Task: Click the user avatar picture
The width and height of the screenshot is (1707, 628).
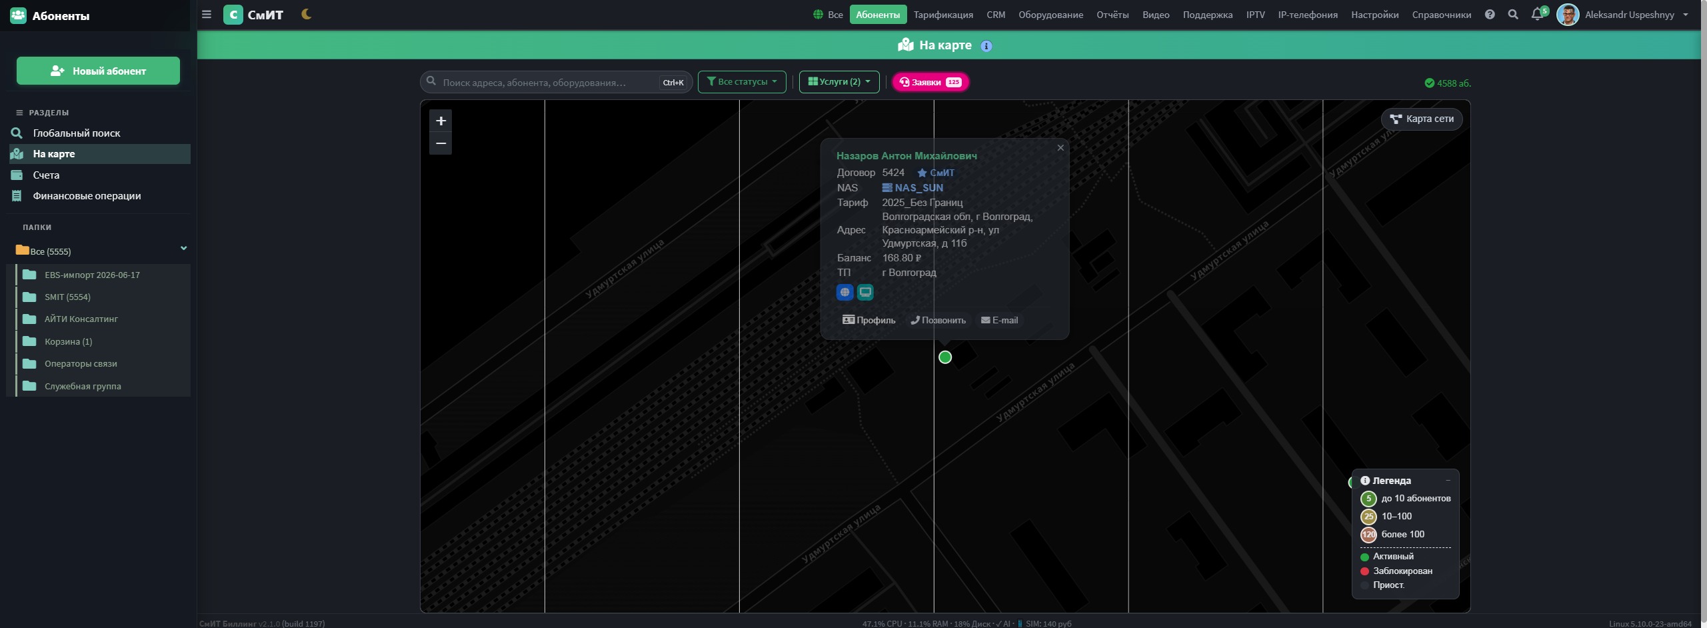Action: pos(1568,15)
